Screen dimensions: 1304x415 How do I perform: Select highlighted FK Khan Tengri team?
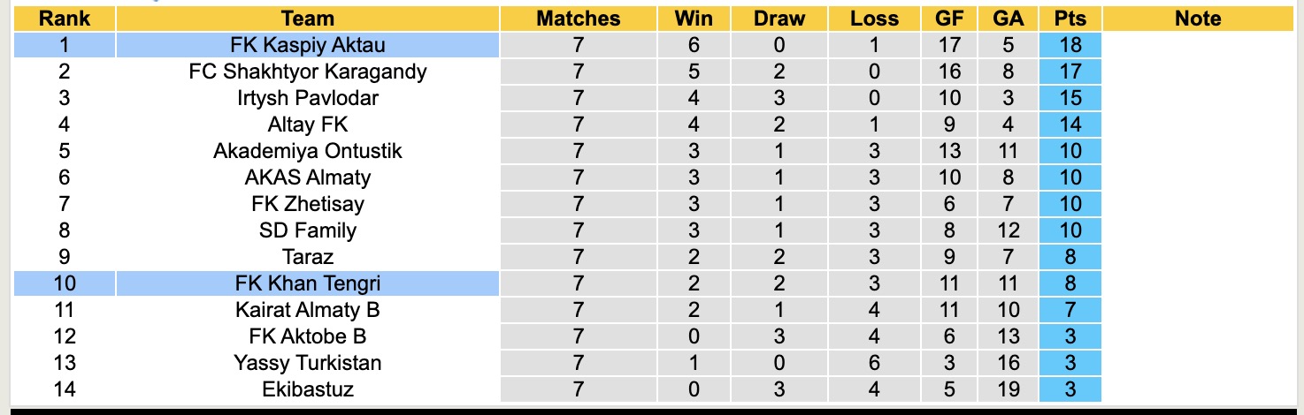(307, 283)
